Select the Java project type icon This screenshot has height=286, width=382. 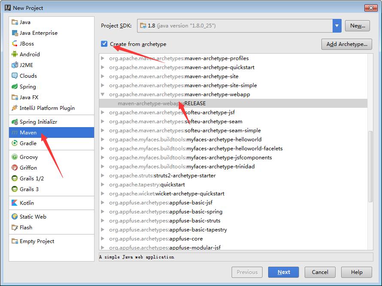click(x=15, y=22)
